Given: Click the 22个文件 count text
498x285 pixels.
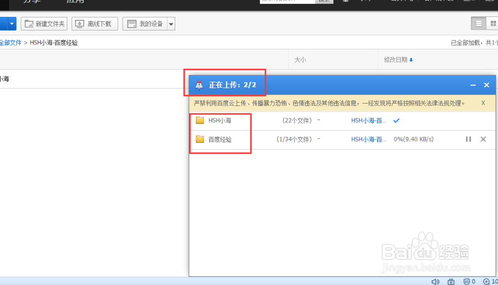Looking at the screenshot, I should tap(297, 121).
